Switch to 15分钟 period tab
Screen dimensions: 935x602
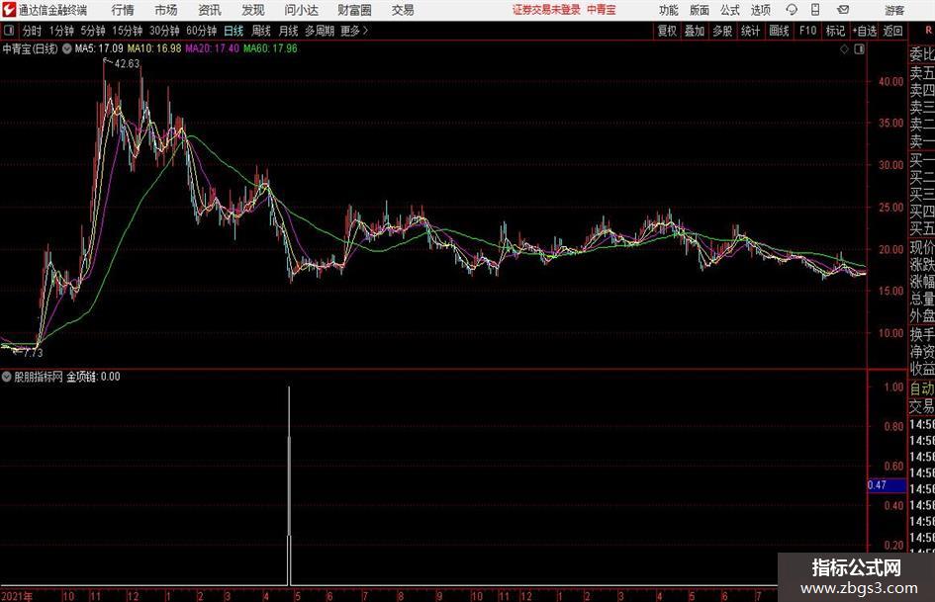(128, 31)
